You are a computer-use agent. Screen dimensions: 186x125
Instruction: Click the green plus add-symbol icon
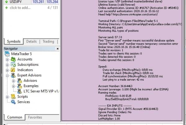[x=7, y=8]
